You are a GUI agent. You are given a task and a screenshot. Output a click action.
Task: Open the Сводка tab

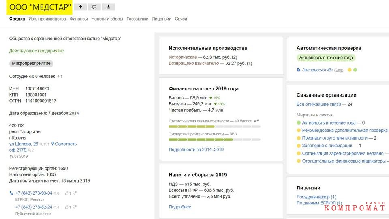coord(17,19)
